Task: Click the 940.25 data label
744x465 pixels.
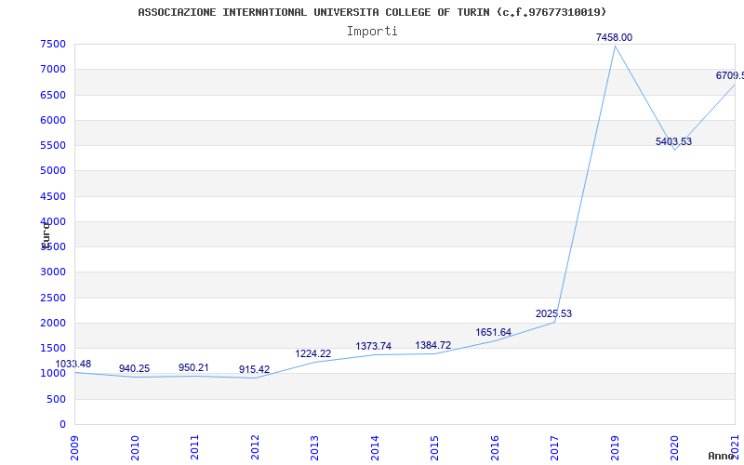Action: point(135,368)
